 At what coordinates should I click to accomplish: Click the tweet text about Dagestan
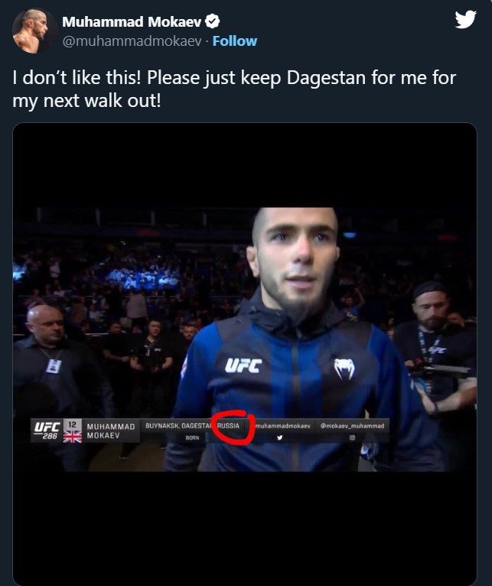(x=234, y=89)
